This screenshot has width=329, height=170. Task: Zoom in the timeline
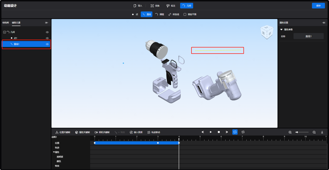(x=290, y=132)
